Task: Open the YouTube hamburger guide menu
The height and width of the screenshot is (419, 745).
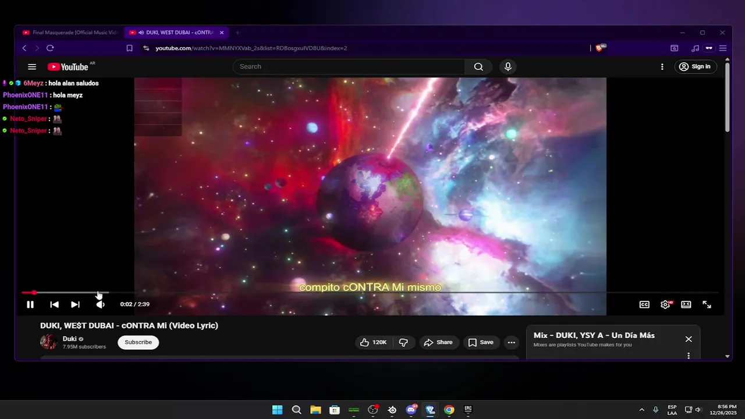Action: pyautogui.click(x=32, y=67)
